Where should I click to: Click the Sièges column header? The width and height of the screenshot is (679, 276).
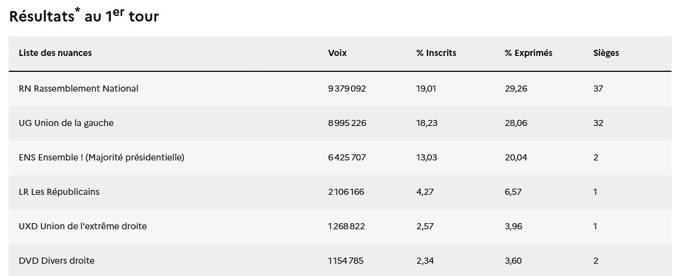[606, 53]
